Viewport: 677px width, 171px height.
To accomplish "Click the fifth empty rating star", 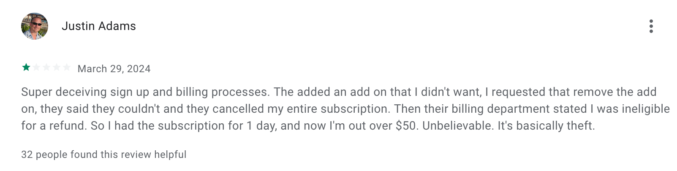I will (67, 68).
